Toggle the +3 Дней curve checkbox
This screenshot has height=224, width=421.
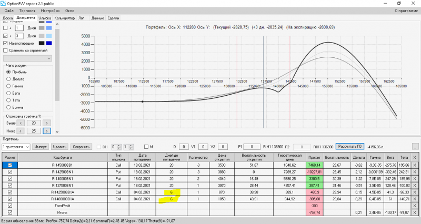5,36
